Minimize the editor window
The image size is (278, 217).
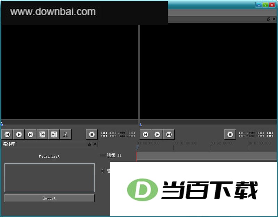(259, 5)
